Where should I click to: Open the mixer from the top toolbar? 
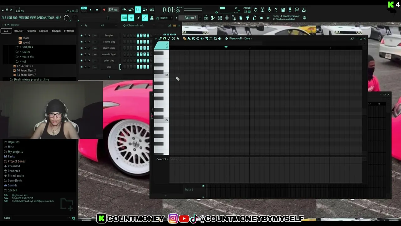click(227, 18)
